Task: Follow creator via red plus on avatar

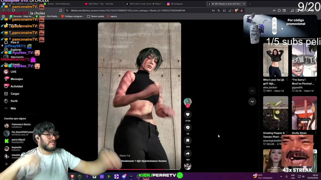Action: pos(188,106)
